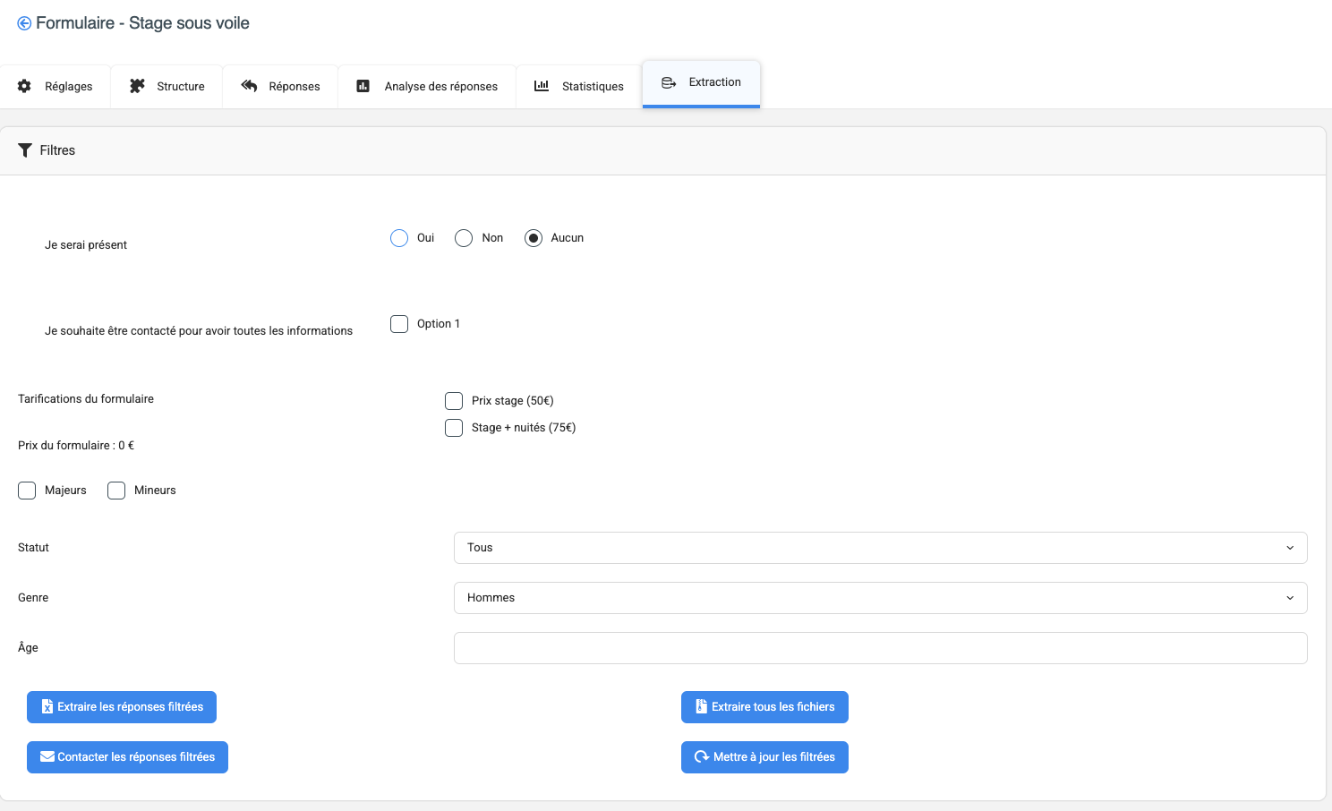Select the Oui radio button
The width and height of the screenshot is (1332, 811).
point(399,238)
